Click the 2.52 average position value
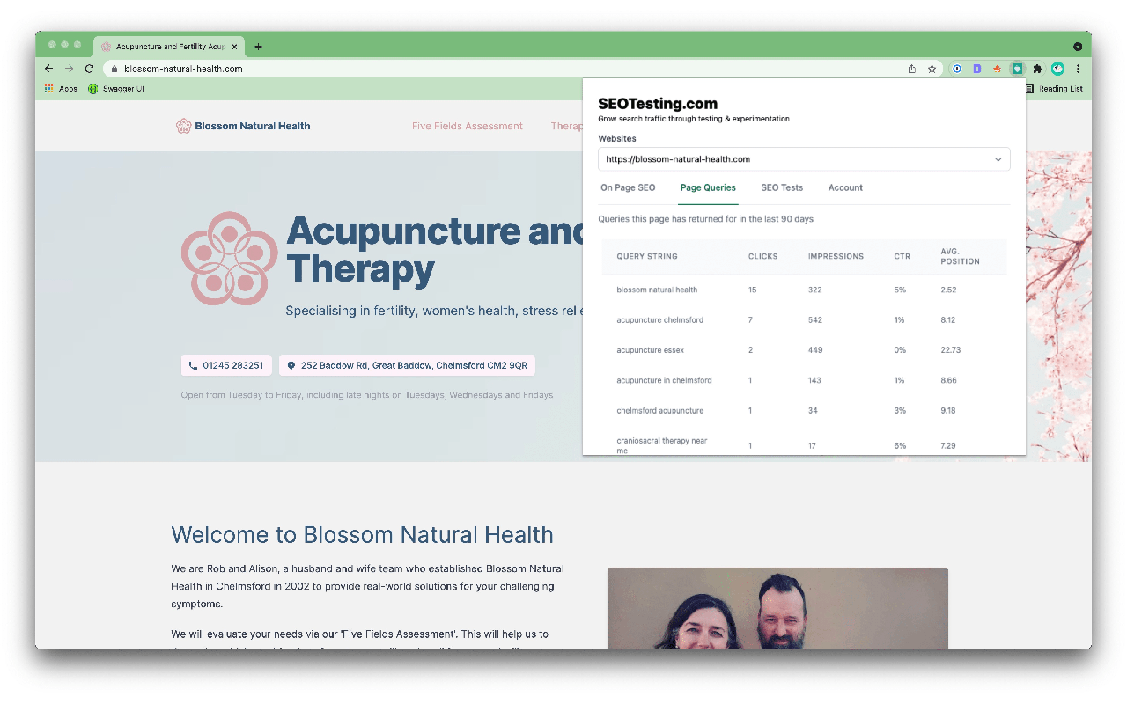 (948, 290)
